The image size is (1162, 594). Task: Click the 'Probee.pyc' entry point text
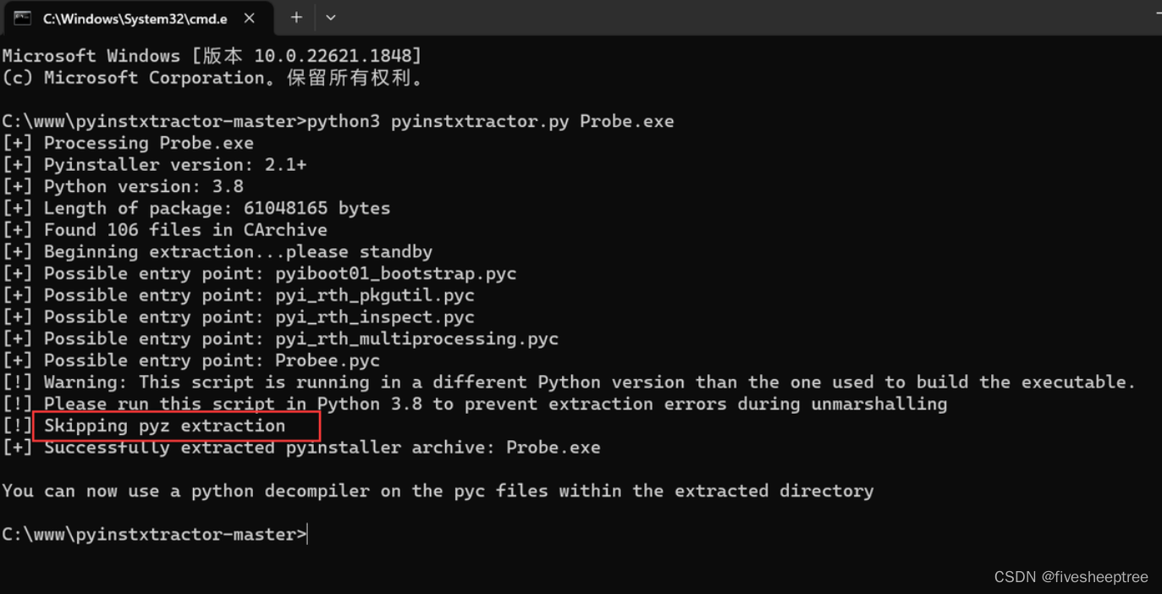click(327, 360)
